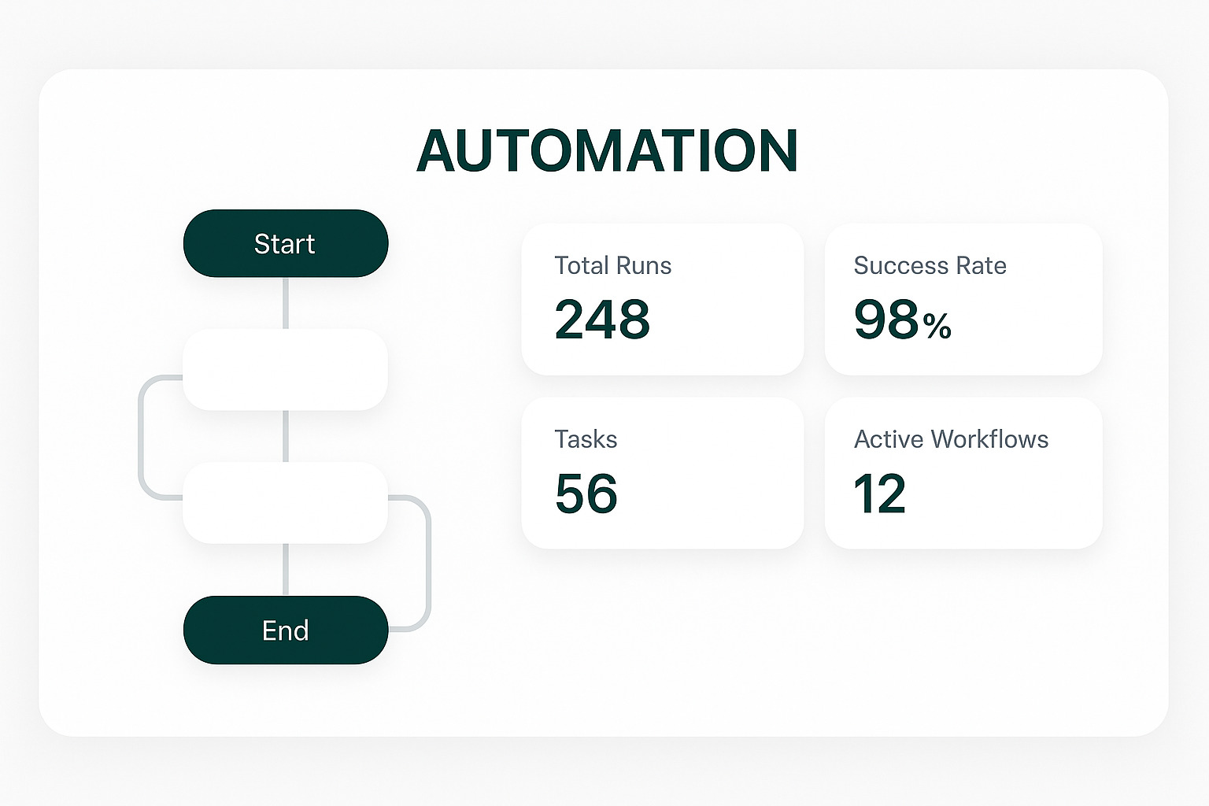The image size is (1209, 806).
Task: Click the number 248 under Total Runs
Action: tap(603, 320)
